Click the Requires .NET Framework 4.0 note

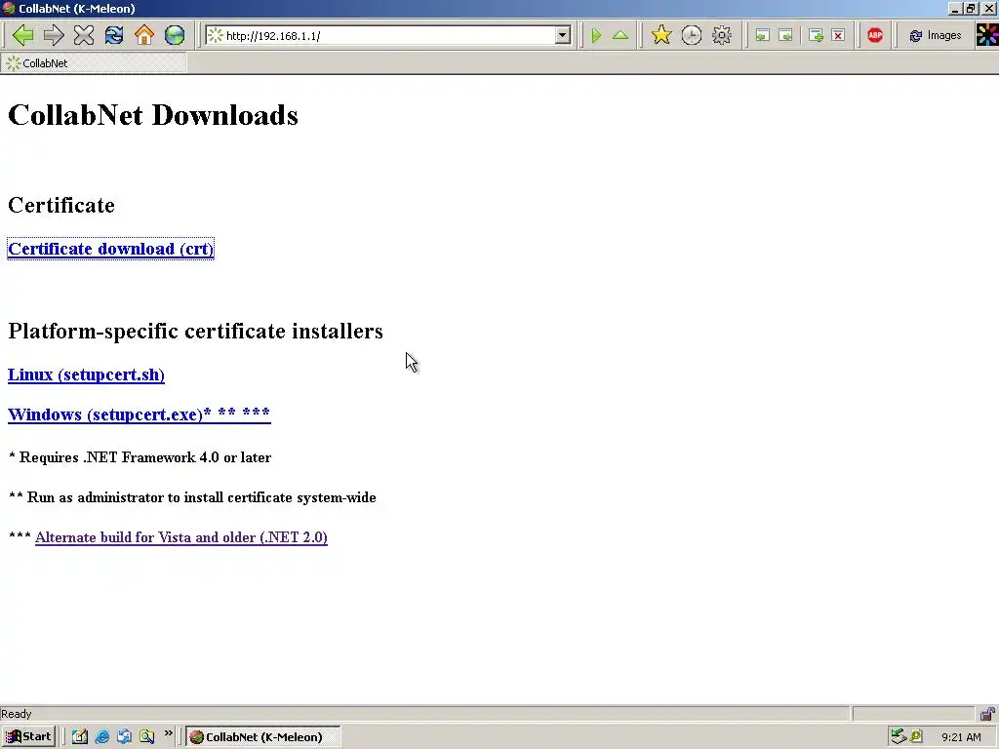tap(140, 457)
